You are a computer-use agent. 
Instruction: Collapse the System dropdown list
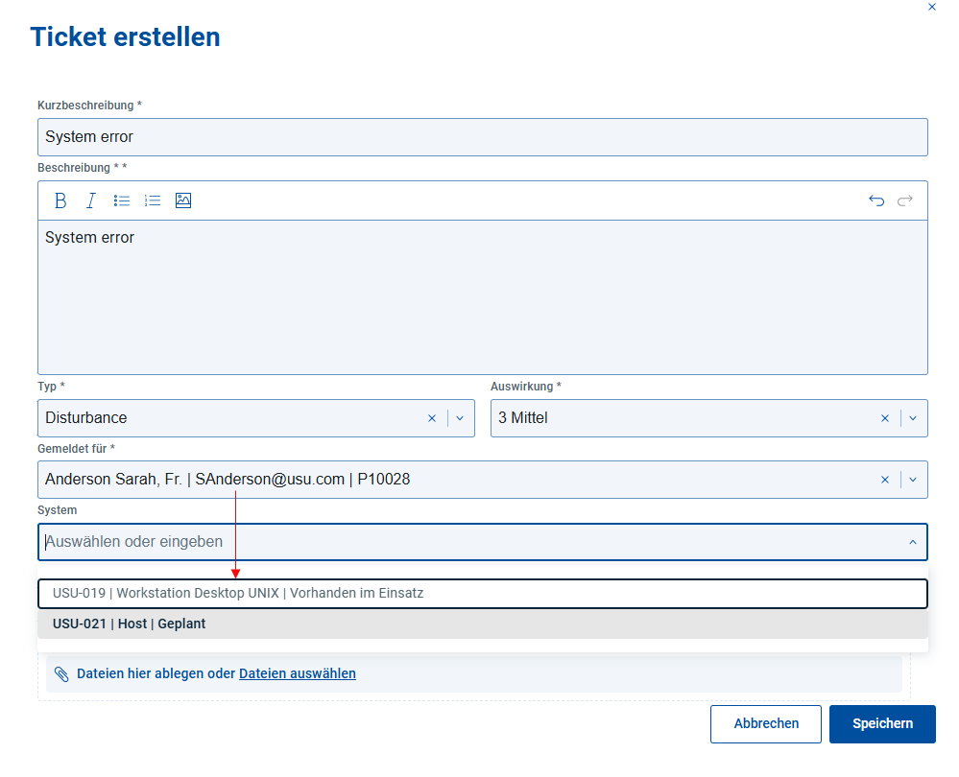tap(913, 542)
